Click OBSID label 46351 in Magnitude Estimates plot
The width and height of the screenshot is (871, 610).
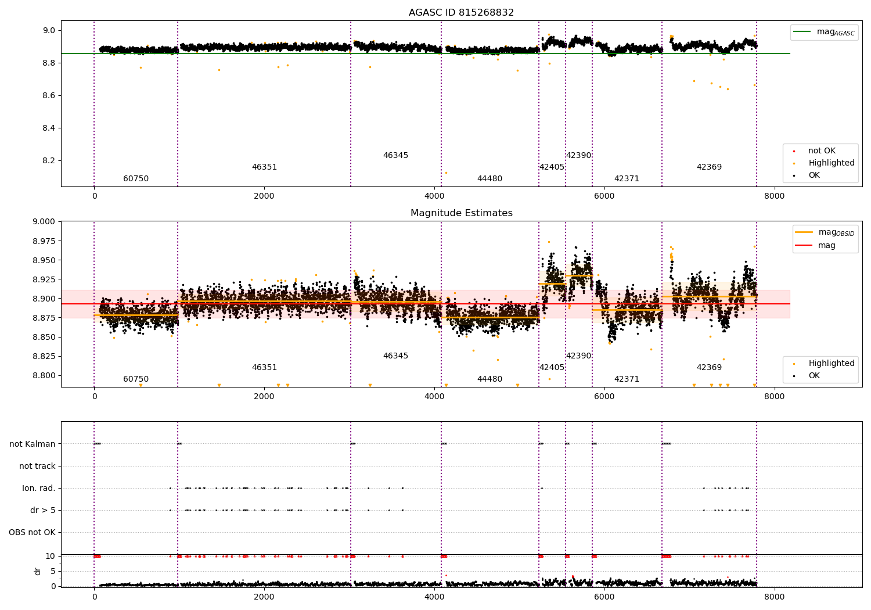pyautogui.click(x=264, y=368)
